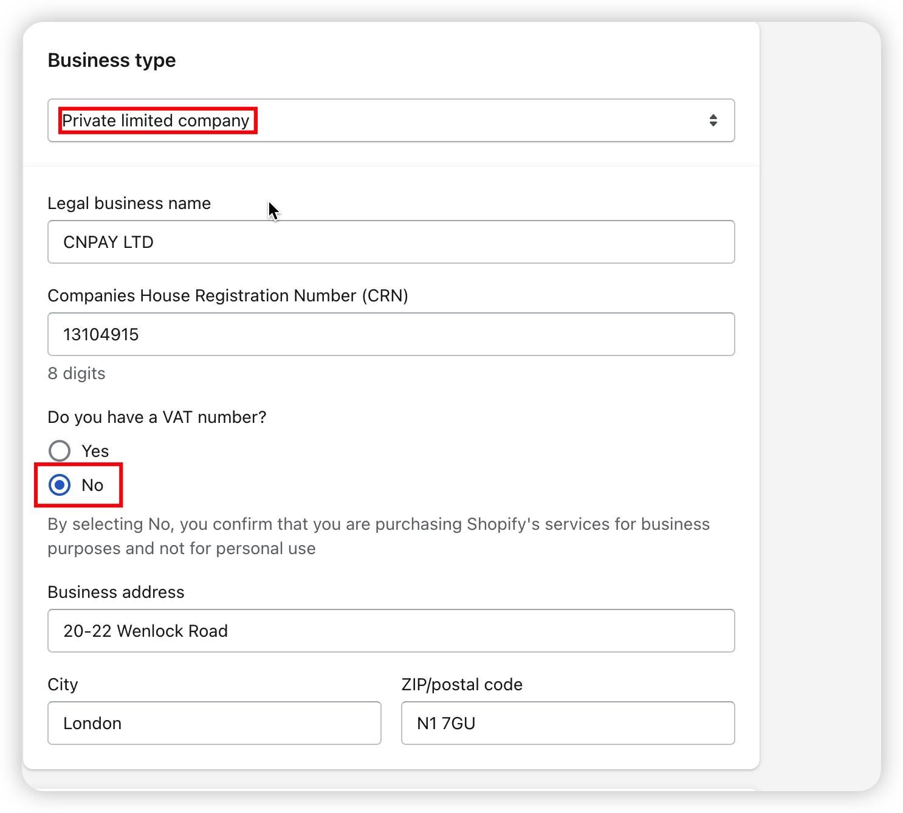Select Yes for having a VAT number

pyautogui.click(x=59, y=451)
